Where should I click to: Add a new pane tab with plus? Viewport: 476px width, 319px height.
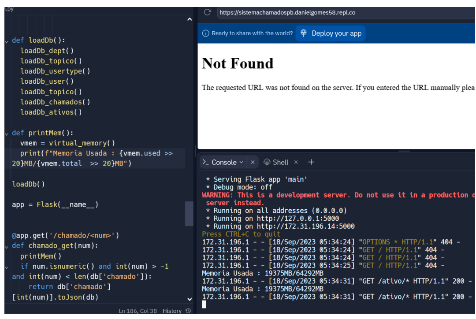[311, 163]
